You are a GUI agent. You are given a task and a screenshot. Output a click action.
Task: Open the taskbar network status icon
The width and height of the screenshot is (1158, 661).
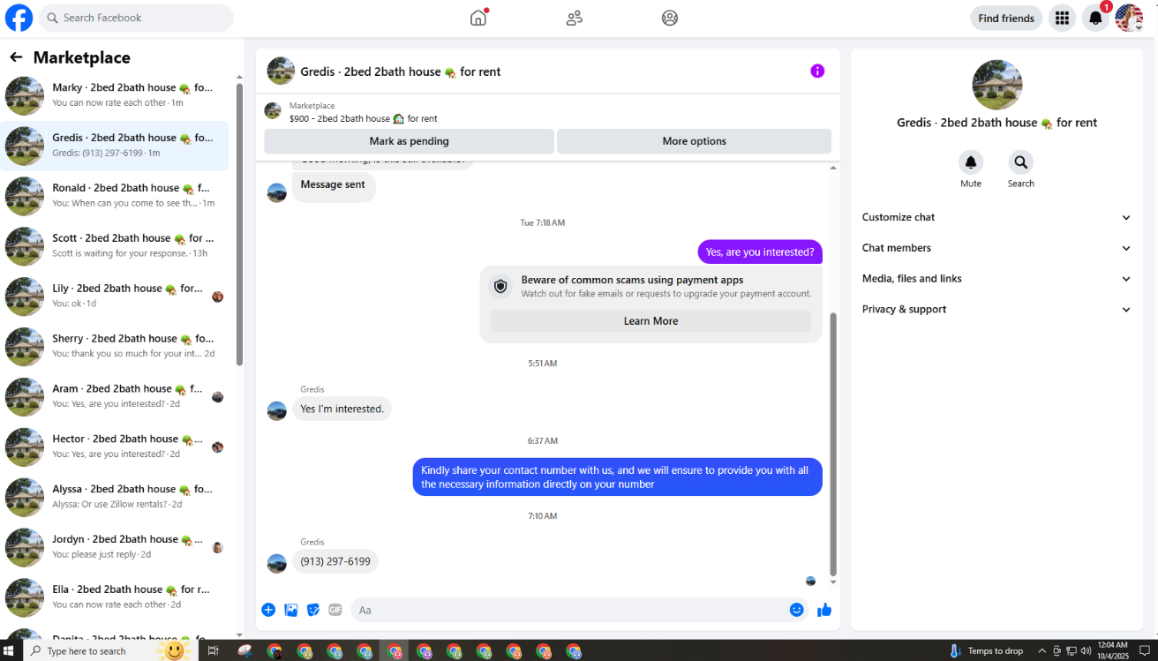click(1072, 651)
